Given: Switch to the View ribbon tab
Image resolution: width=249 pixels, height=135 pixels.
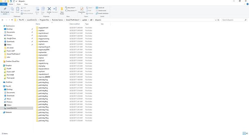Looking at the screenshot, I should (26, 4).
